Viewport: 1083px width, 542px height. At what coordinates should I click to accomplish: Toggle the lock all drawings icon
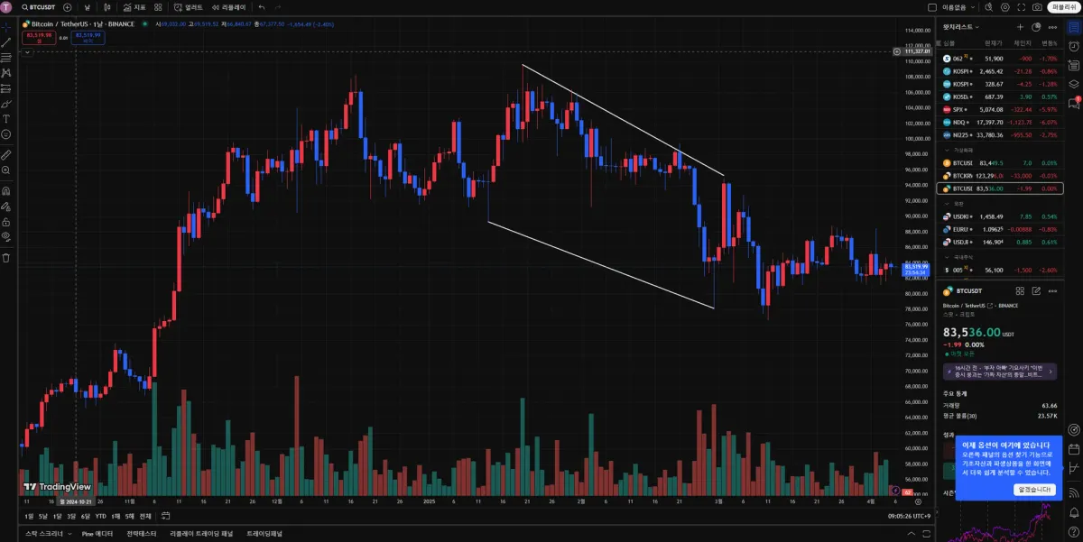[6, 221]
